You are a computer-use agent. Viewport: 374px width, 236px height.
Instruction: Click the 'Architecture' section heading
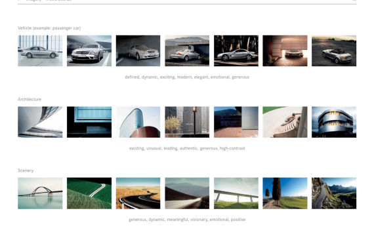30,99
